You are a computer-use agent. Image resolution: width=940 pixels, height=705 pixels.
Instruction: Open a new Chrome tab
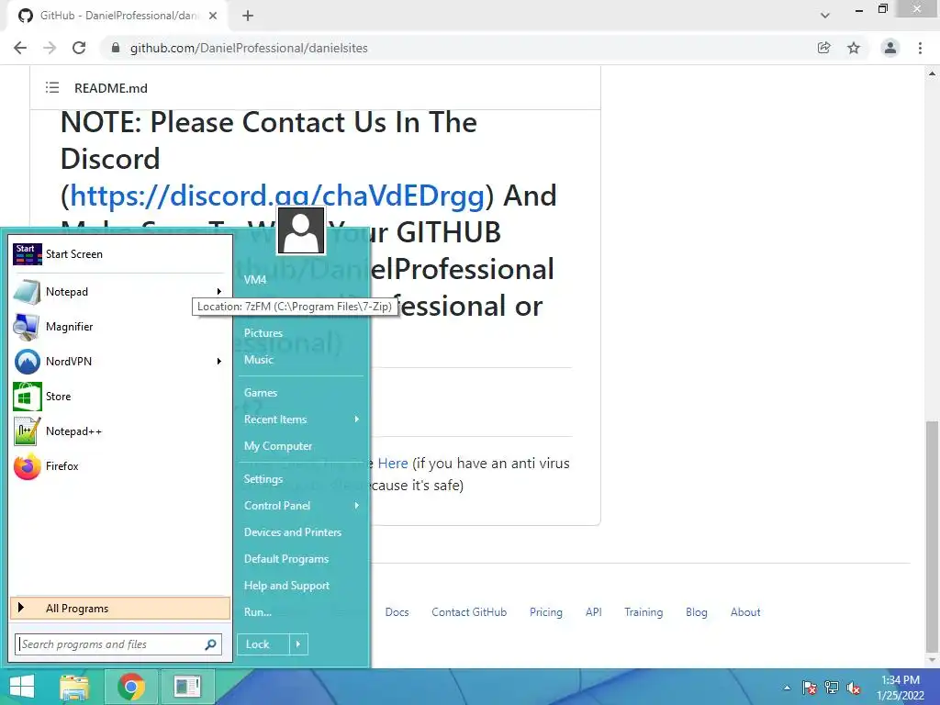point(248,16)
